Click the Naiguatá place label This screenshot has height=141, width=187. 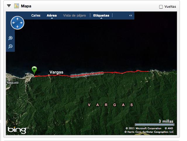tap(13, 83)
